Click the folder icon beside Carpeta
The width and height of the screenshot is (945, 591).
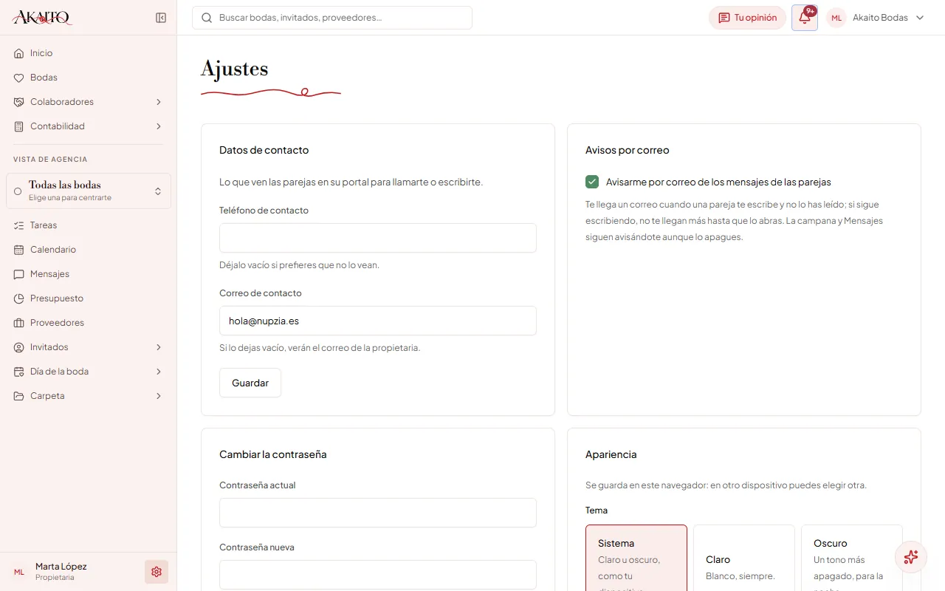(19, 396)
